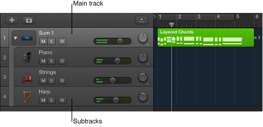The height and width of the screenshot is (127, 263).
Task: Select track number 3
Action: (x=4, y=77)
